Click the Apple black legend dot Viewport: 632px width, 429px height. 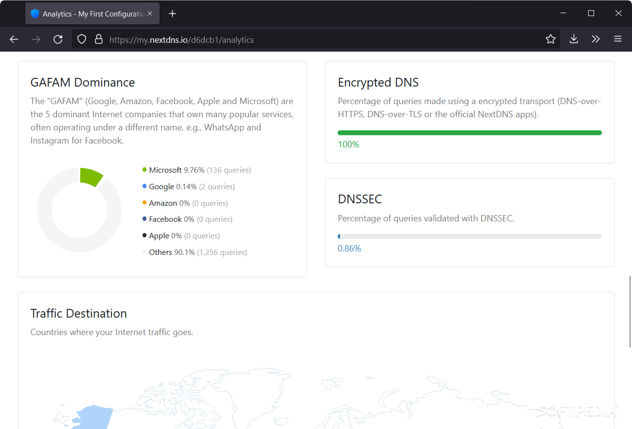click(x=144, y=235)
